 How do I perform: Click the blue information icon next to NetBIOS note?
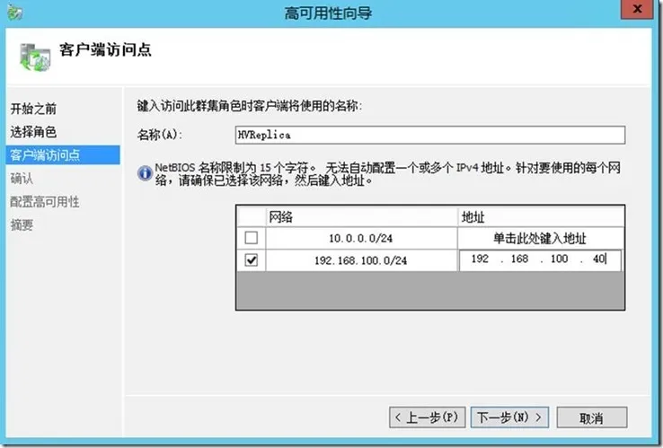(145, 173)
